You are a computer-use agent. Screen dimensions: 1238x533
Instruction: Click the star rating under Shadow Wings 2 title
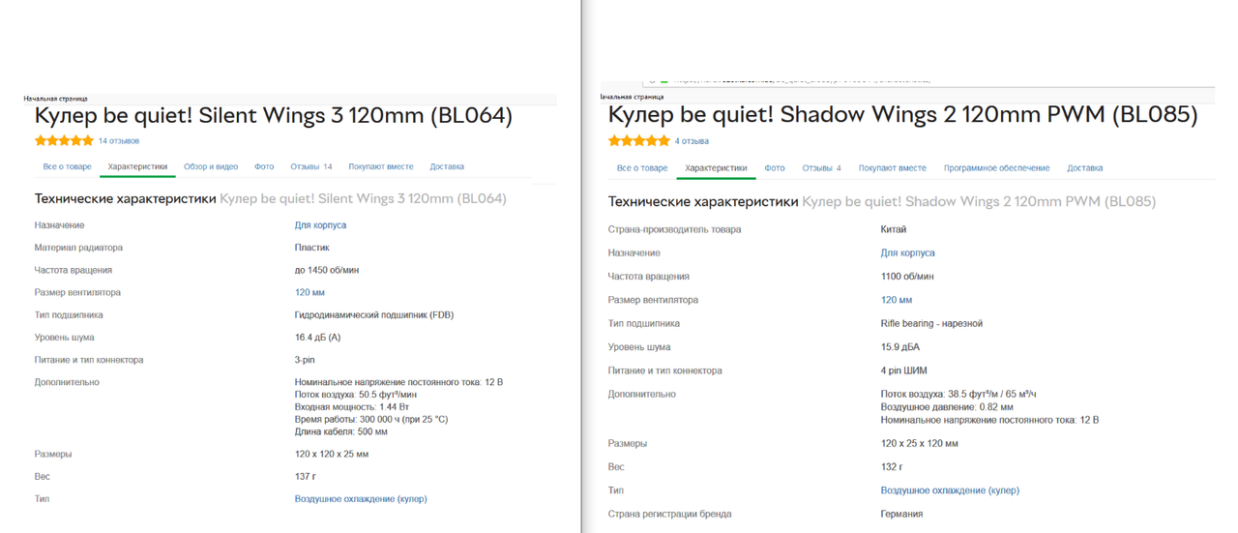(x=638, y=140)
